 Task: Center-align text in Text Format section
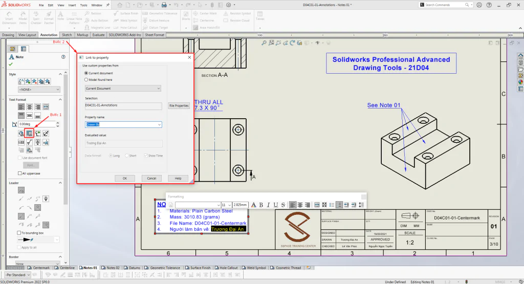(29, 107)
